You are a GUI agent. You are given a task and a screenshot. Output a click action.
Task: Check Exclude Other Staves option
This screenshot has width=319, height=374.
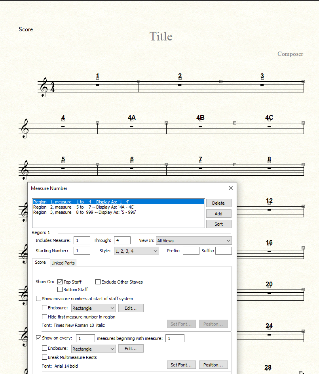click(98, 282)
